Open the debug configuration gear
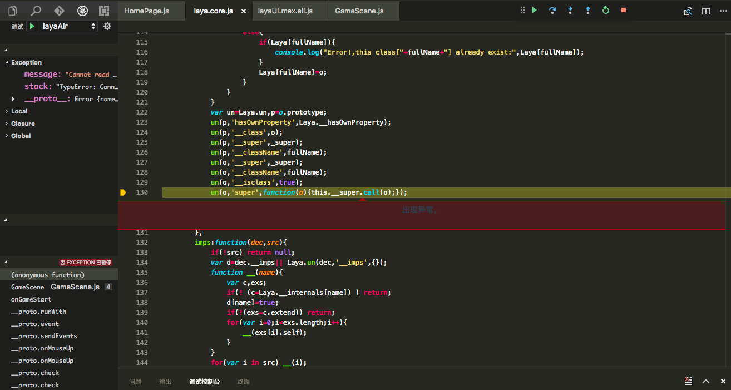The image size is (731, 390). (x=107, y=26)
